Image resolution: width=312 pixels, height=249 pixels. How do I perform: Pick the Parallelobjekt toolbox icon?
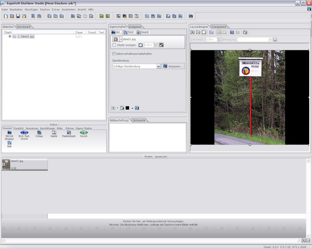click(x=69, y=133)
